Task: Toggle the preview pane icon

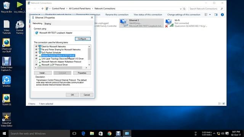Action: [216, 14]
